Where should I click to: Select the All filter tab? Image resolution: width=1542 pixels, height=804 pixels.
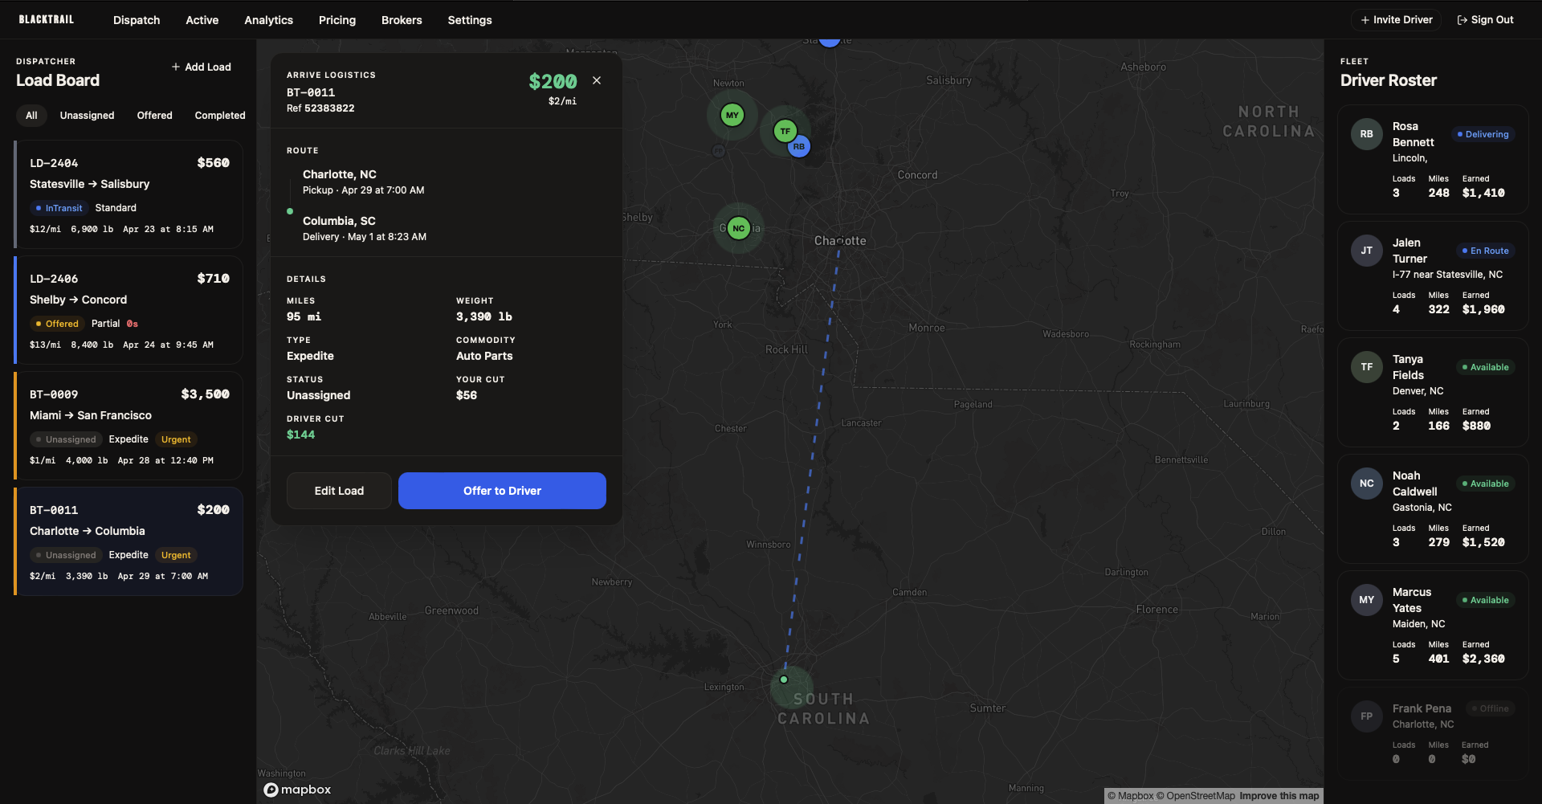[31, 116]
